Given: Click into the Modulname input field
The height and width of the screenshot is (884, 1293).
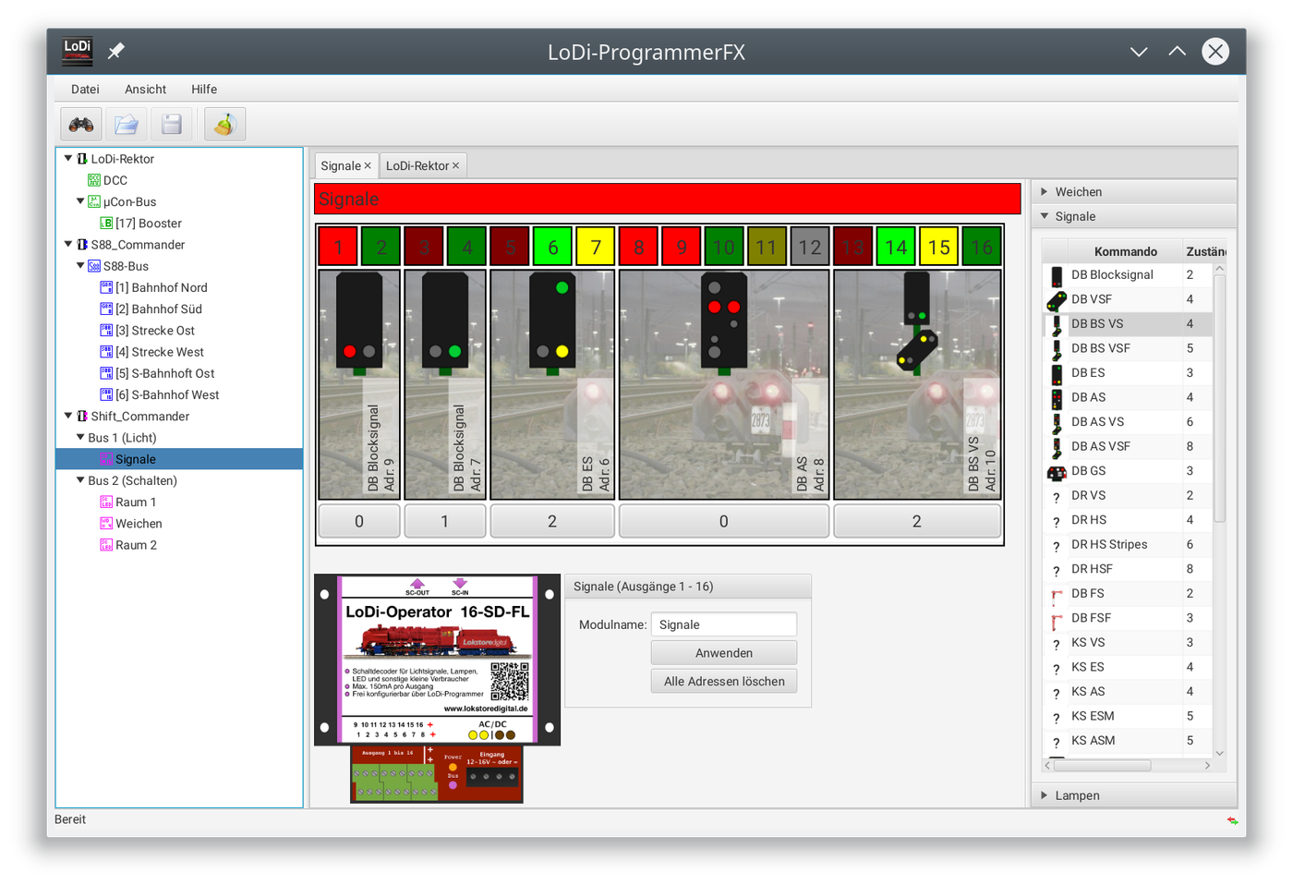Looking at the screenshot, I should coord(724,624).
